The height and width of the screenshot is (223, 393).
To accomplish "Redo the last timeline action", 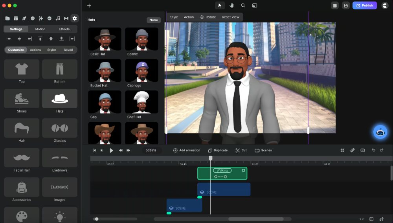I will tap(382, 150).
